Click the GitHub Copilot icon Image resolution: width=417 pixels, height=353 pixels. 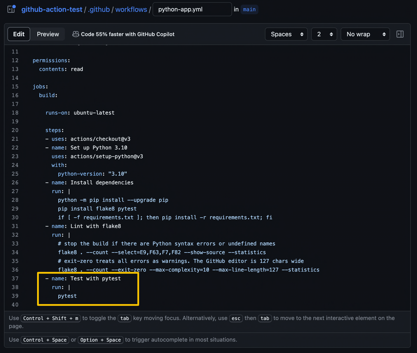[x=76, y=34]
